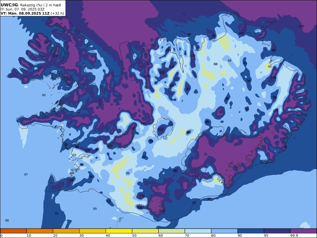Select the light blue 80–90 legend swatch

click(x=224, y=231)
